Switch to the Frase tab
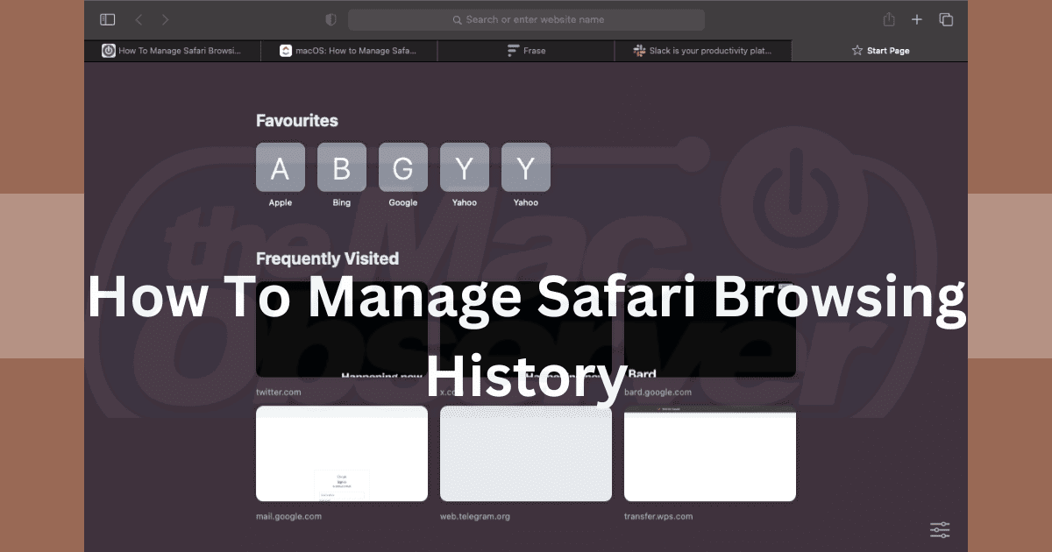 [526, 51]
